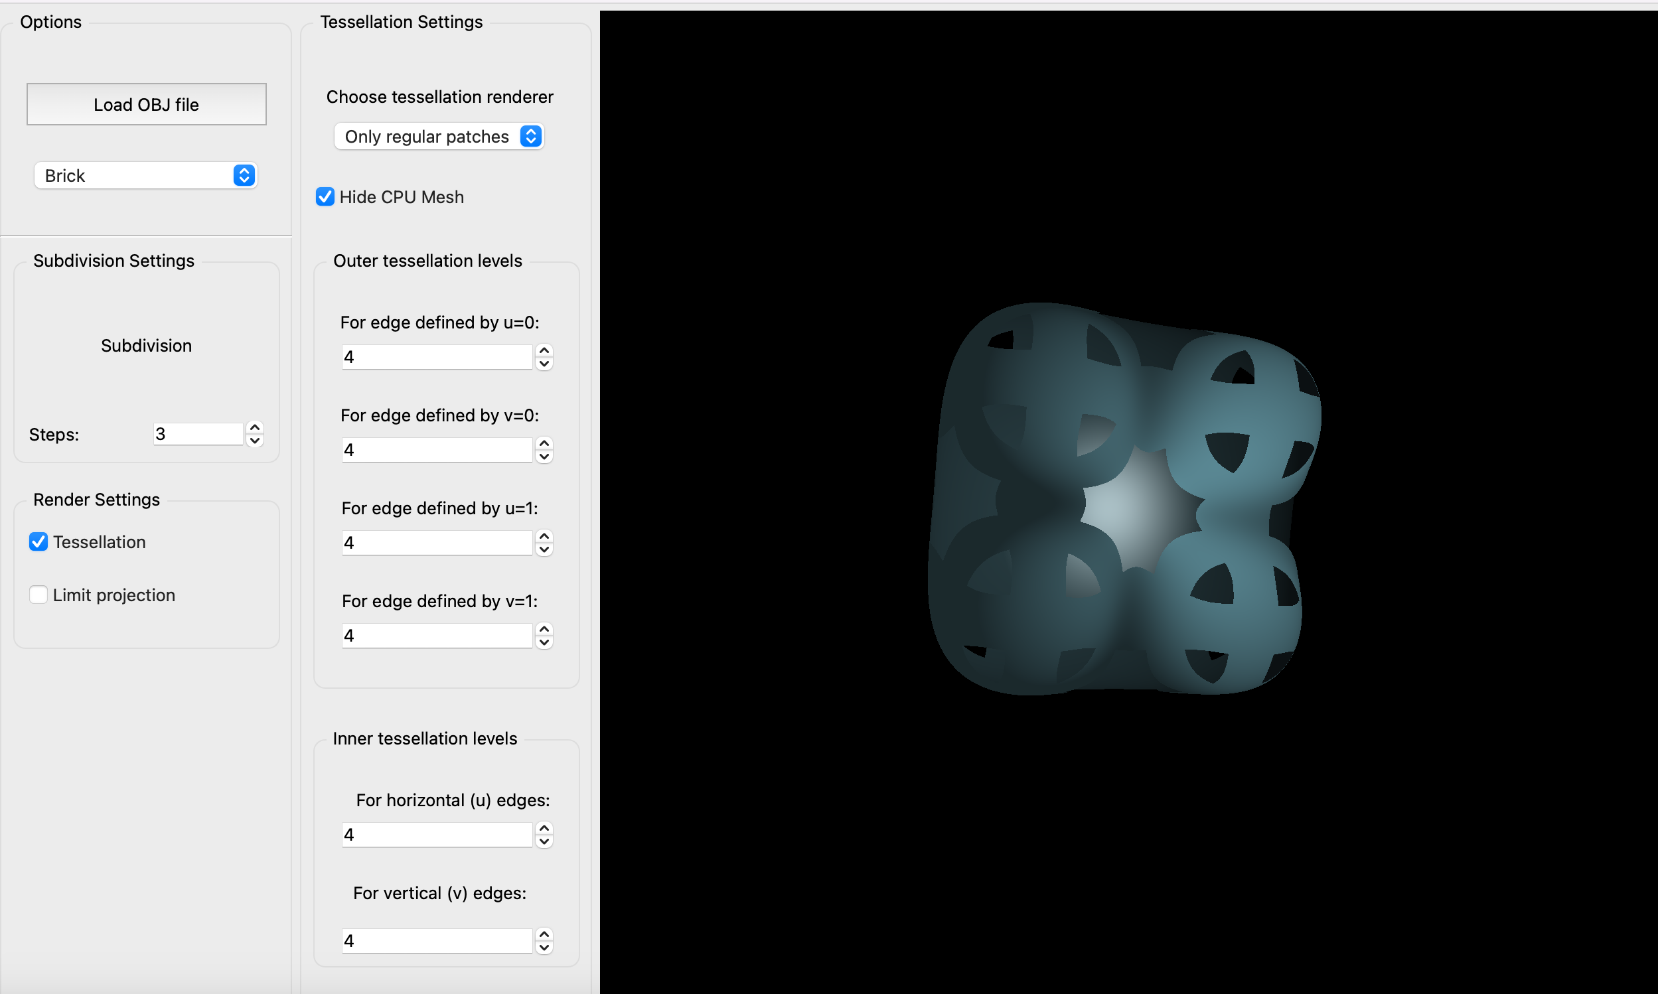Open the Brick model dropdown
Viewport: 1658px width, 994px height.
145,175
